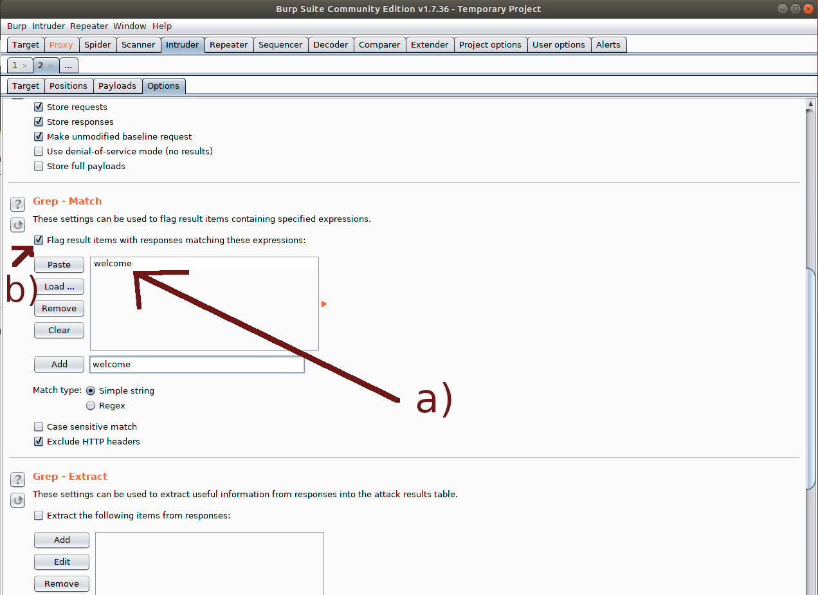818x595 pixels.
Task: Switch to the Proxy tab
Action: 61,44
